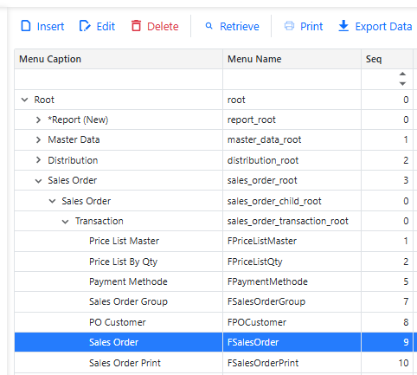Click the sales_order_root cell
417x375 pixels.
[292, 180]
